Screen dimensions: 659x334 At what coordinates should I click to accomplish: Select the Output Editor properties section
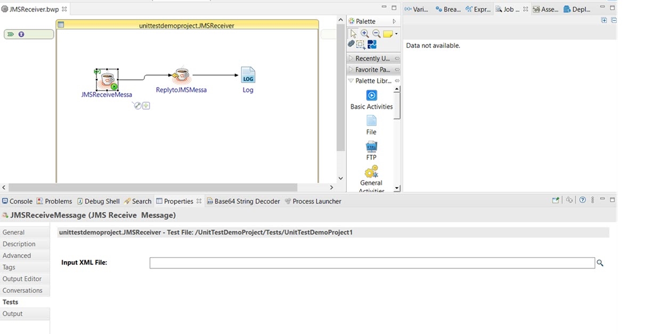click(25, 279)
